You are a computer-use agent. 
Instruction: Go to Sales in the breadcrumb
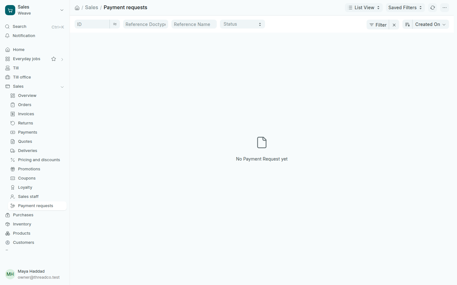pos(91,8)
